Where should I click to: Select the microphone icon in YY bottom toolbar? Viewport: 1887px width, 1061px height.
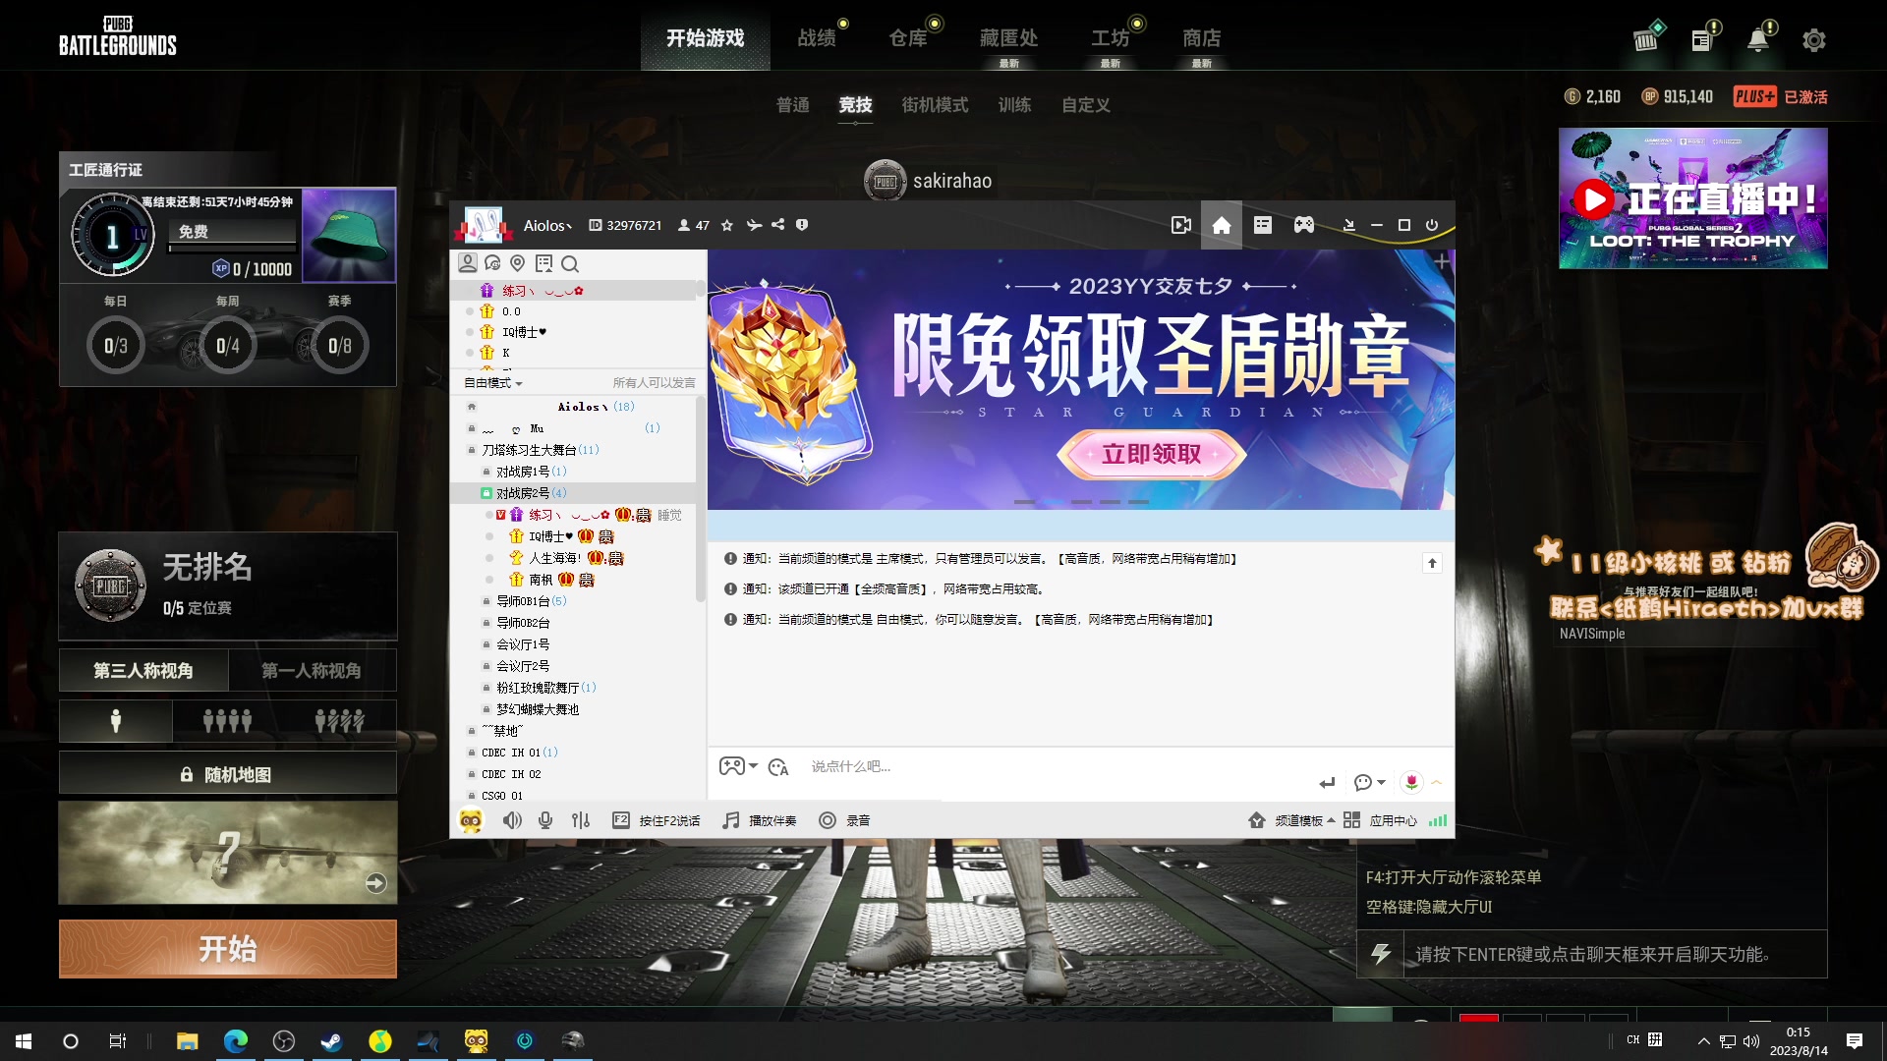pos(545,819)
